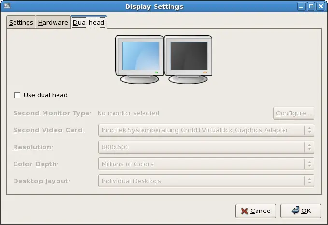Click the Display Settings title bar
Image resolution: width=328 pixels, height=225 pixels.
[154, 7]
